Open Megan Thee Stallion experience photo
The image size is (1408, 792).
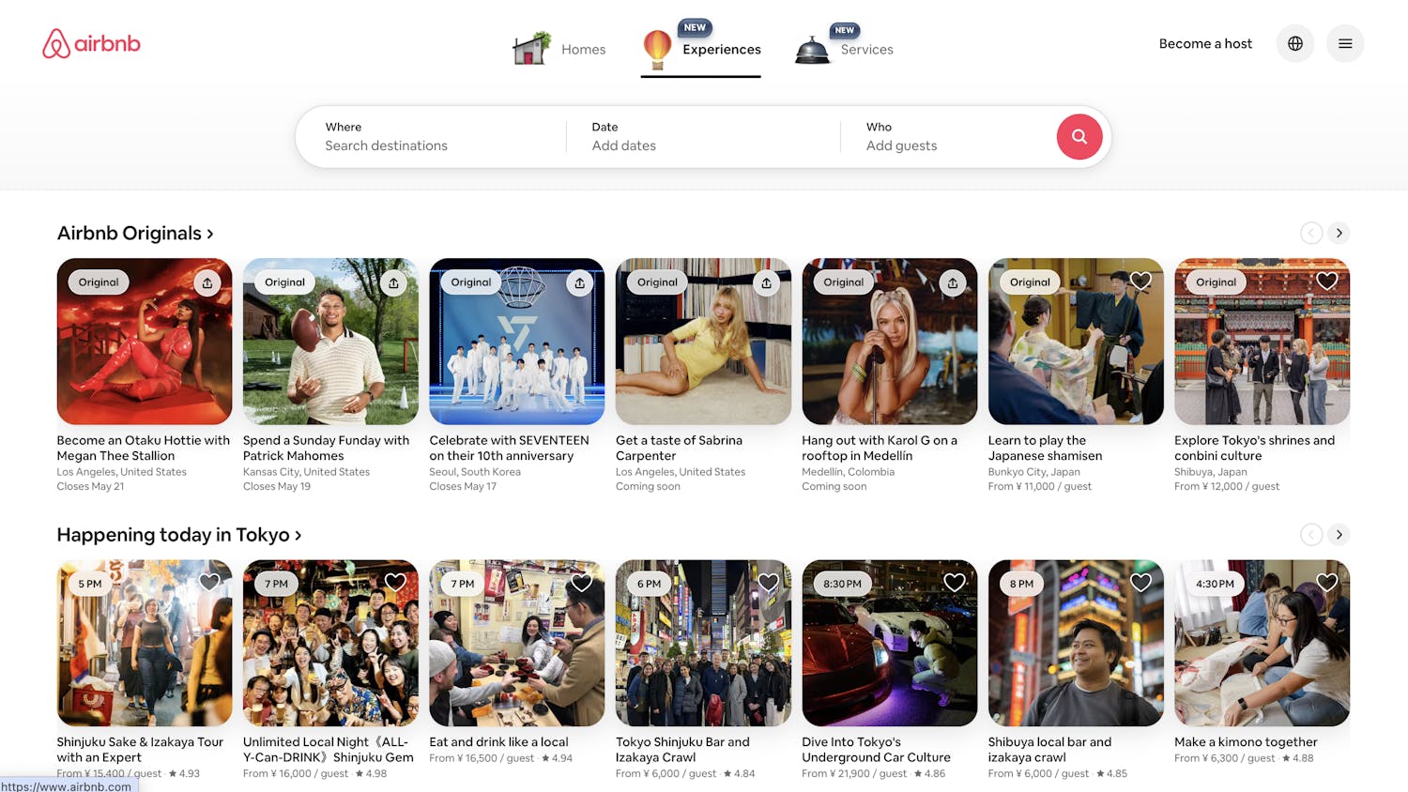pyautogui.click(x=145, y=342)
